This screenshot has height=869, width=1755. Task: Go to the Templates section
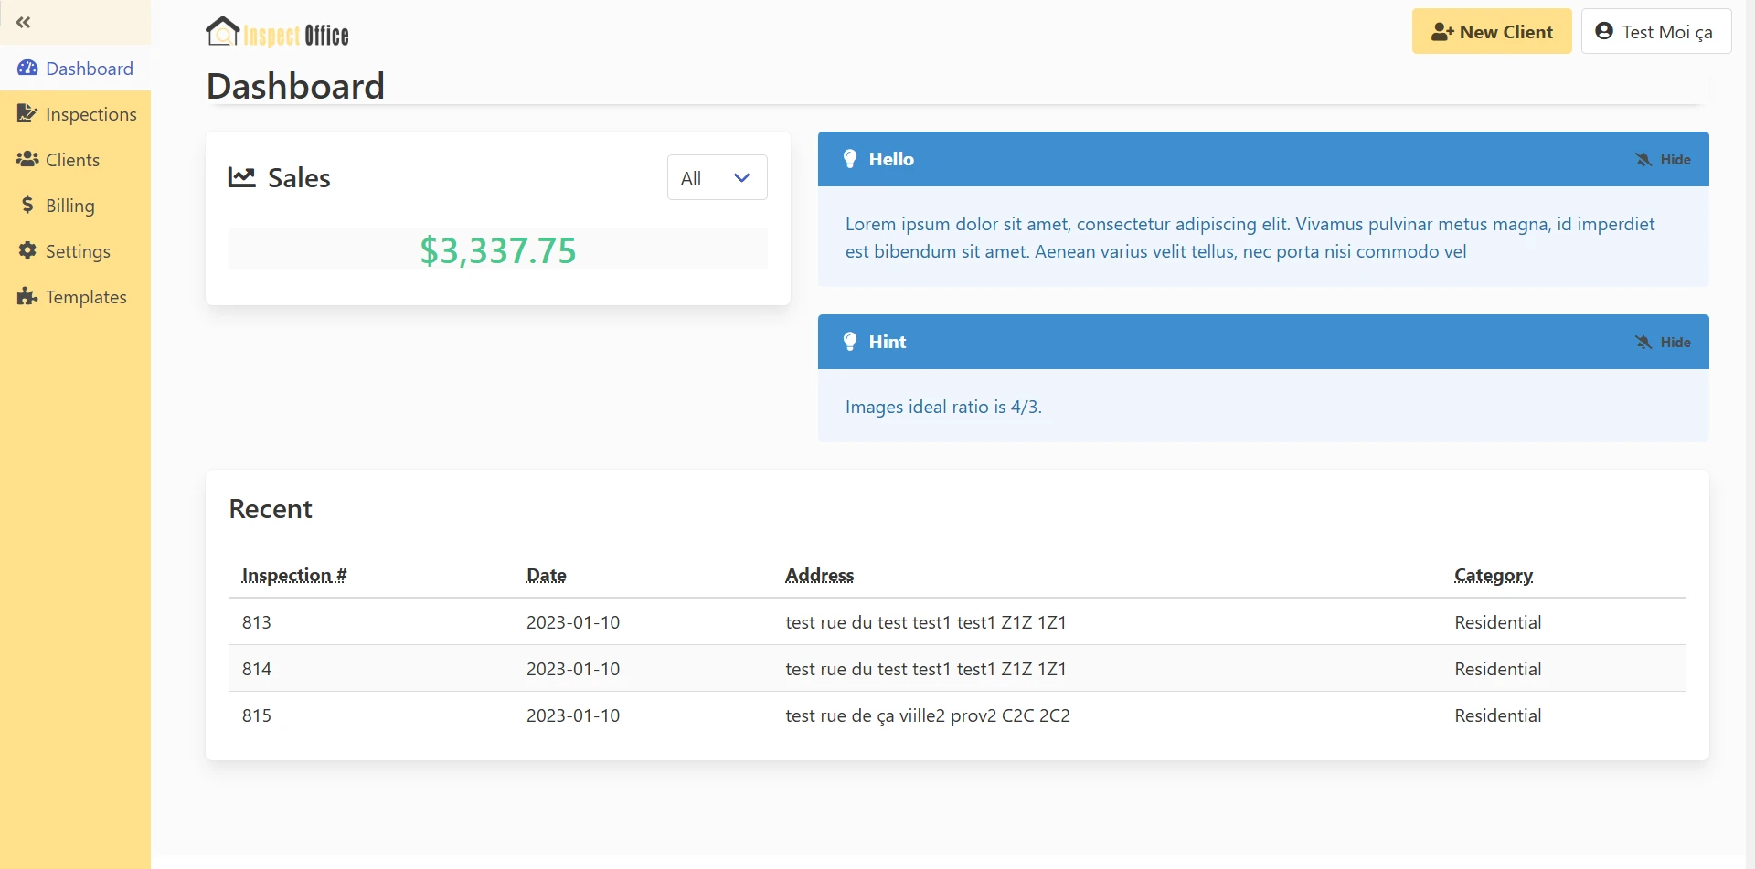pyautogui.click(x=86, y=297)
